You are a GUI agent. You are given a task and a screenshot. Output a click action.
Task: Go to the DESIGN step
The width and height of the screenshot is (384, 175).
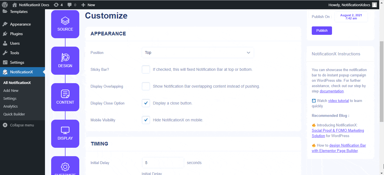(65, 61)
